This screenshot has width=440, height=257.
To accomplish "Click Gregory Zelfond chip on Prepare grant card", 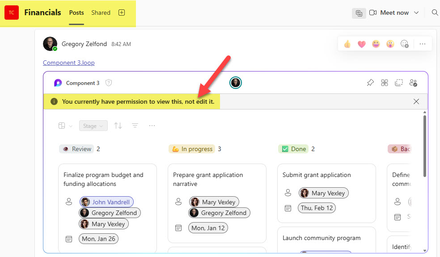I will pyautogui.click(x=219, y=213).
